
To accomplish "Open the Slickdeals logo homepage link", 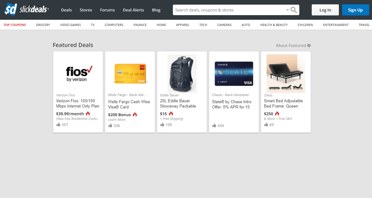I will coord(26,10).
